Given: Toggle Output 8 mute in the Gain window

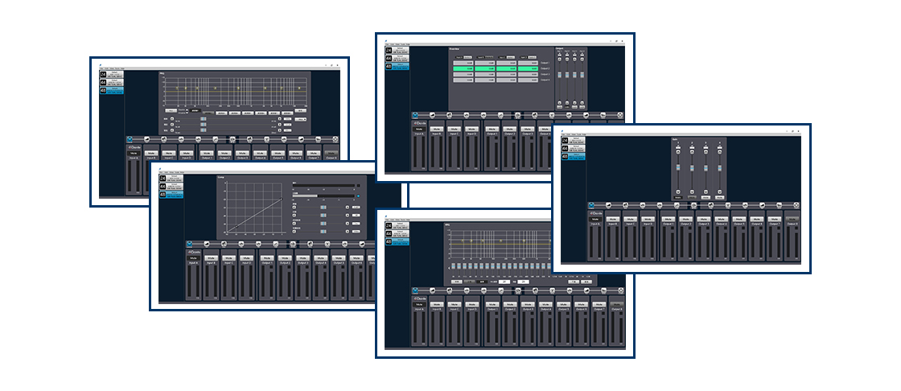Looking at the screenshot, I should [x=792, y=219].
